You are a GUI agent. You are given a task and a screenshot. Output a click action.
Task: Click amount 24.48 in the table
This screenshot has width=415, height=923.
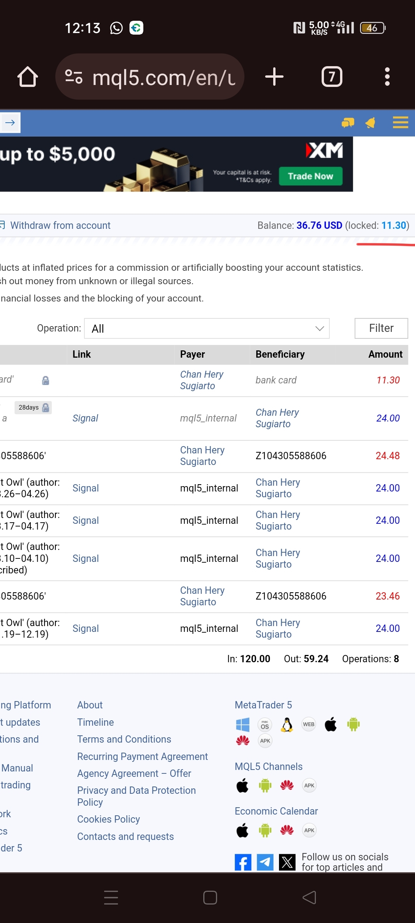388,456
